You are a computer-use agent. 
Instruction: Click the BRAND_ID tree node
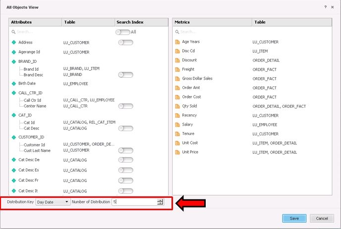click(28, 61)
